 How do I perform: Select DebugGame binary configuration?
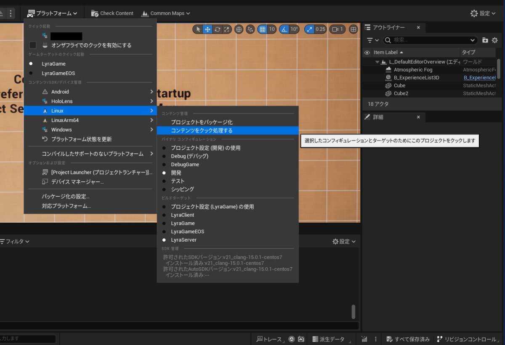click(x=228, y=164)
